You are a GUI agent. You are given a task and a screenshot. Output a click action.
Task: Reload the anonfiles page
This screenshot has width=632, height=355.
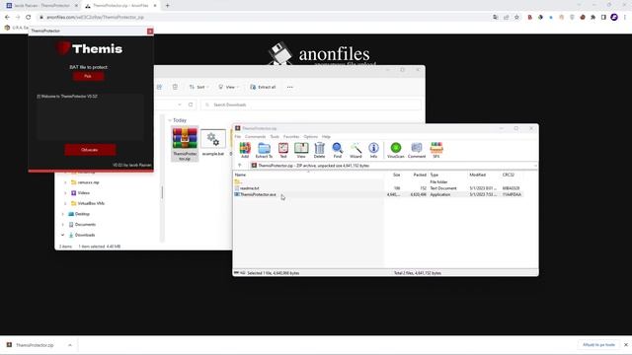(29, 18)
